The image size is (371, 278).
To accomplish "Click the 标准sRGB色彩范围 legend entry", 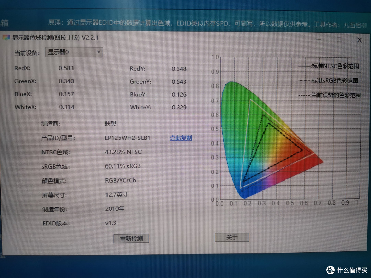I will 328,81.
